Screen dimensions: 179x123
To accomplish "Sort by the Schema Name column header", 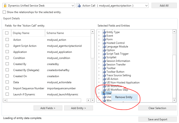I will click(68, 33).
